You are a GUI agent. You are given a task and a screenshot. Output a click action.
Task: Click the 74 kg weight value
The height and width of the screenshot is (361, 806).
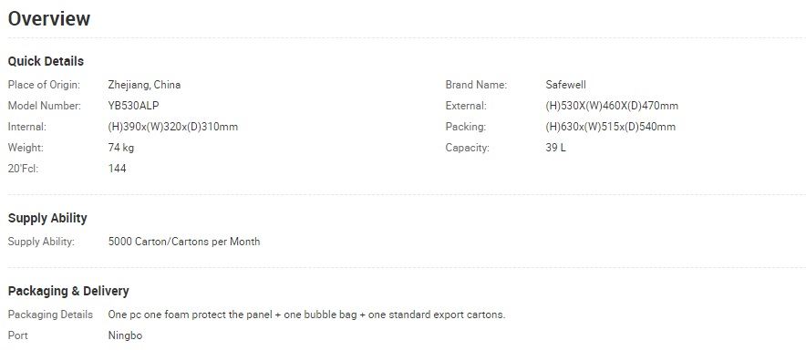pos(120,148)
